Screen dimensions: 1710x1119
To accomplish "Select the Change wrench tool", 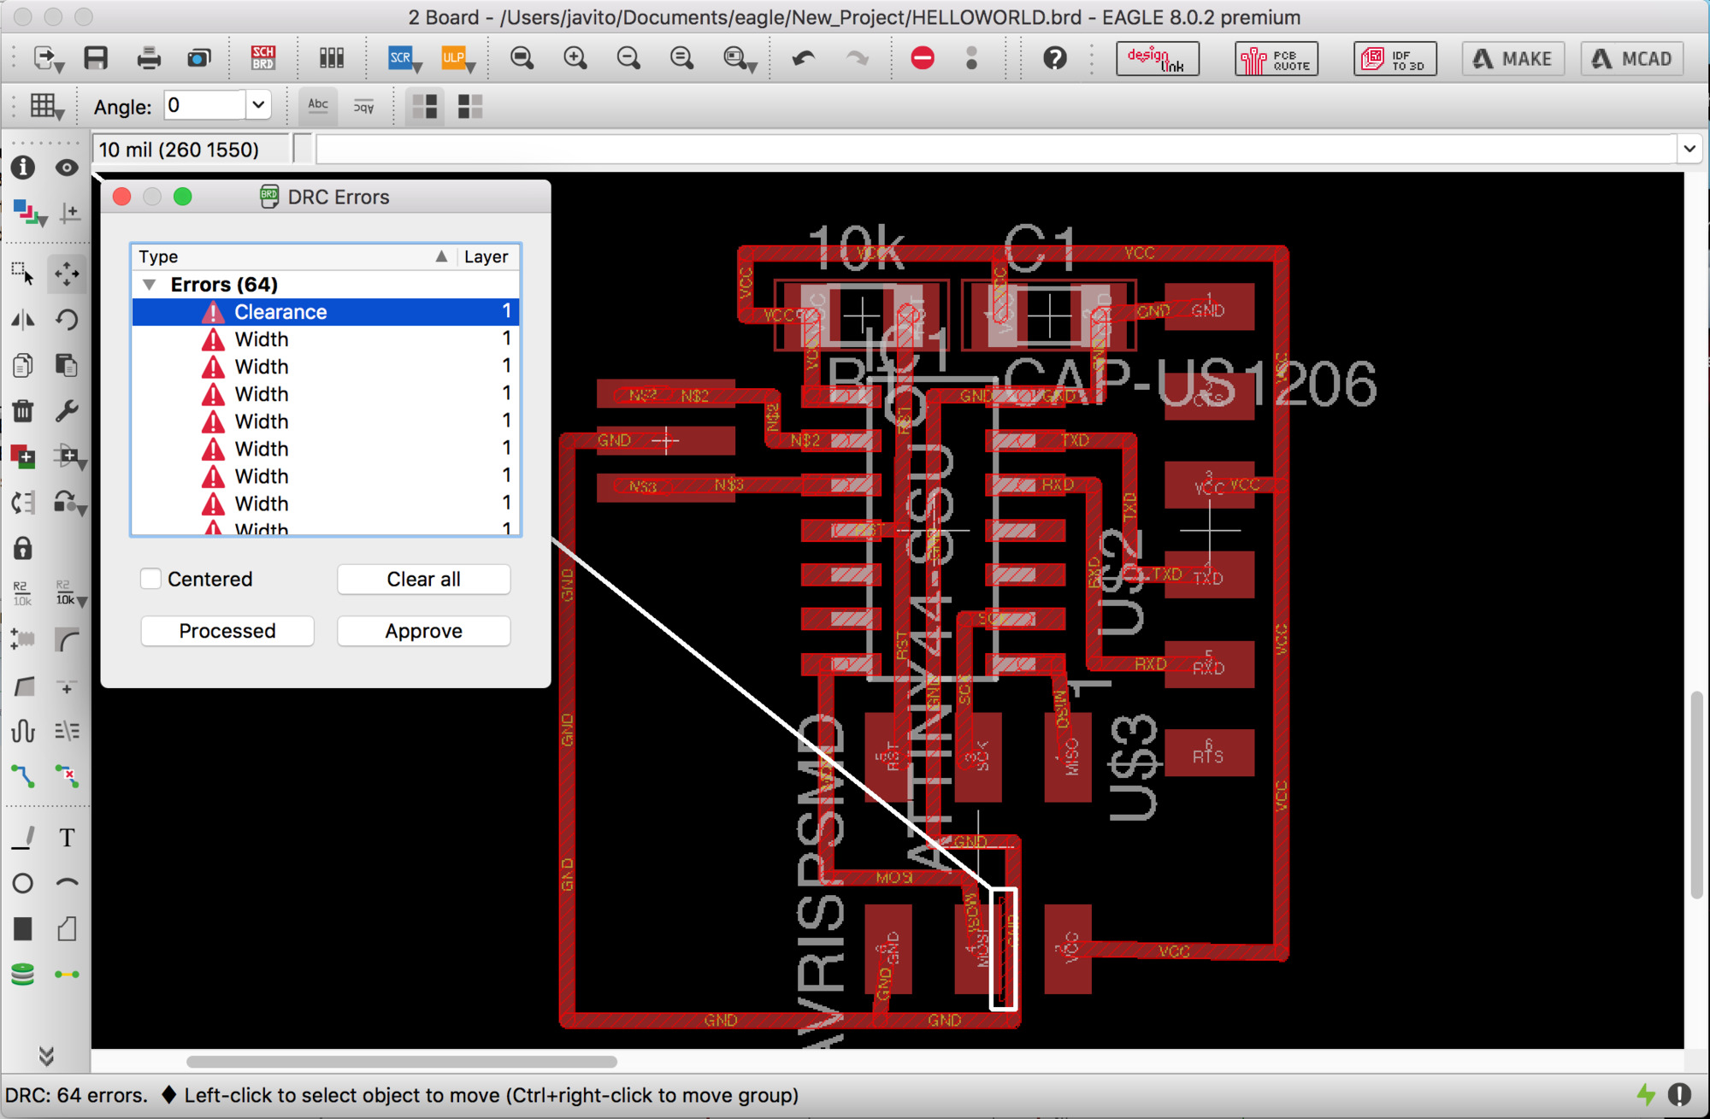I will (x=67, y=411).
